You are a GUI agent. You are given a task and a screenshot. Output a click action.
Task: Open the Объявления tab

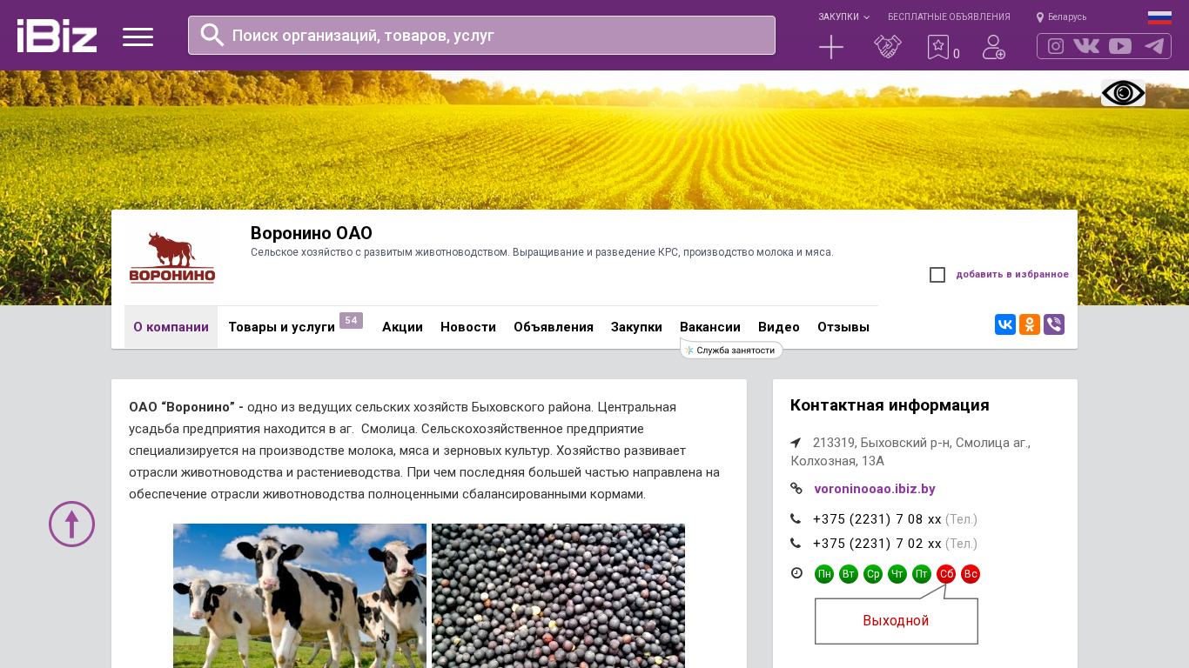[554, 327]
